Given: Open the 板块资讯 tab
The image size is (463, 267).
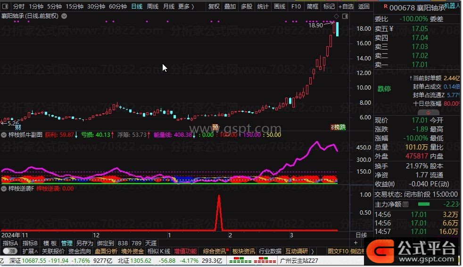Looking at the screenshot, I should pyautogui.click(x=244, y=251).
